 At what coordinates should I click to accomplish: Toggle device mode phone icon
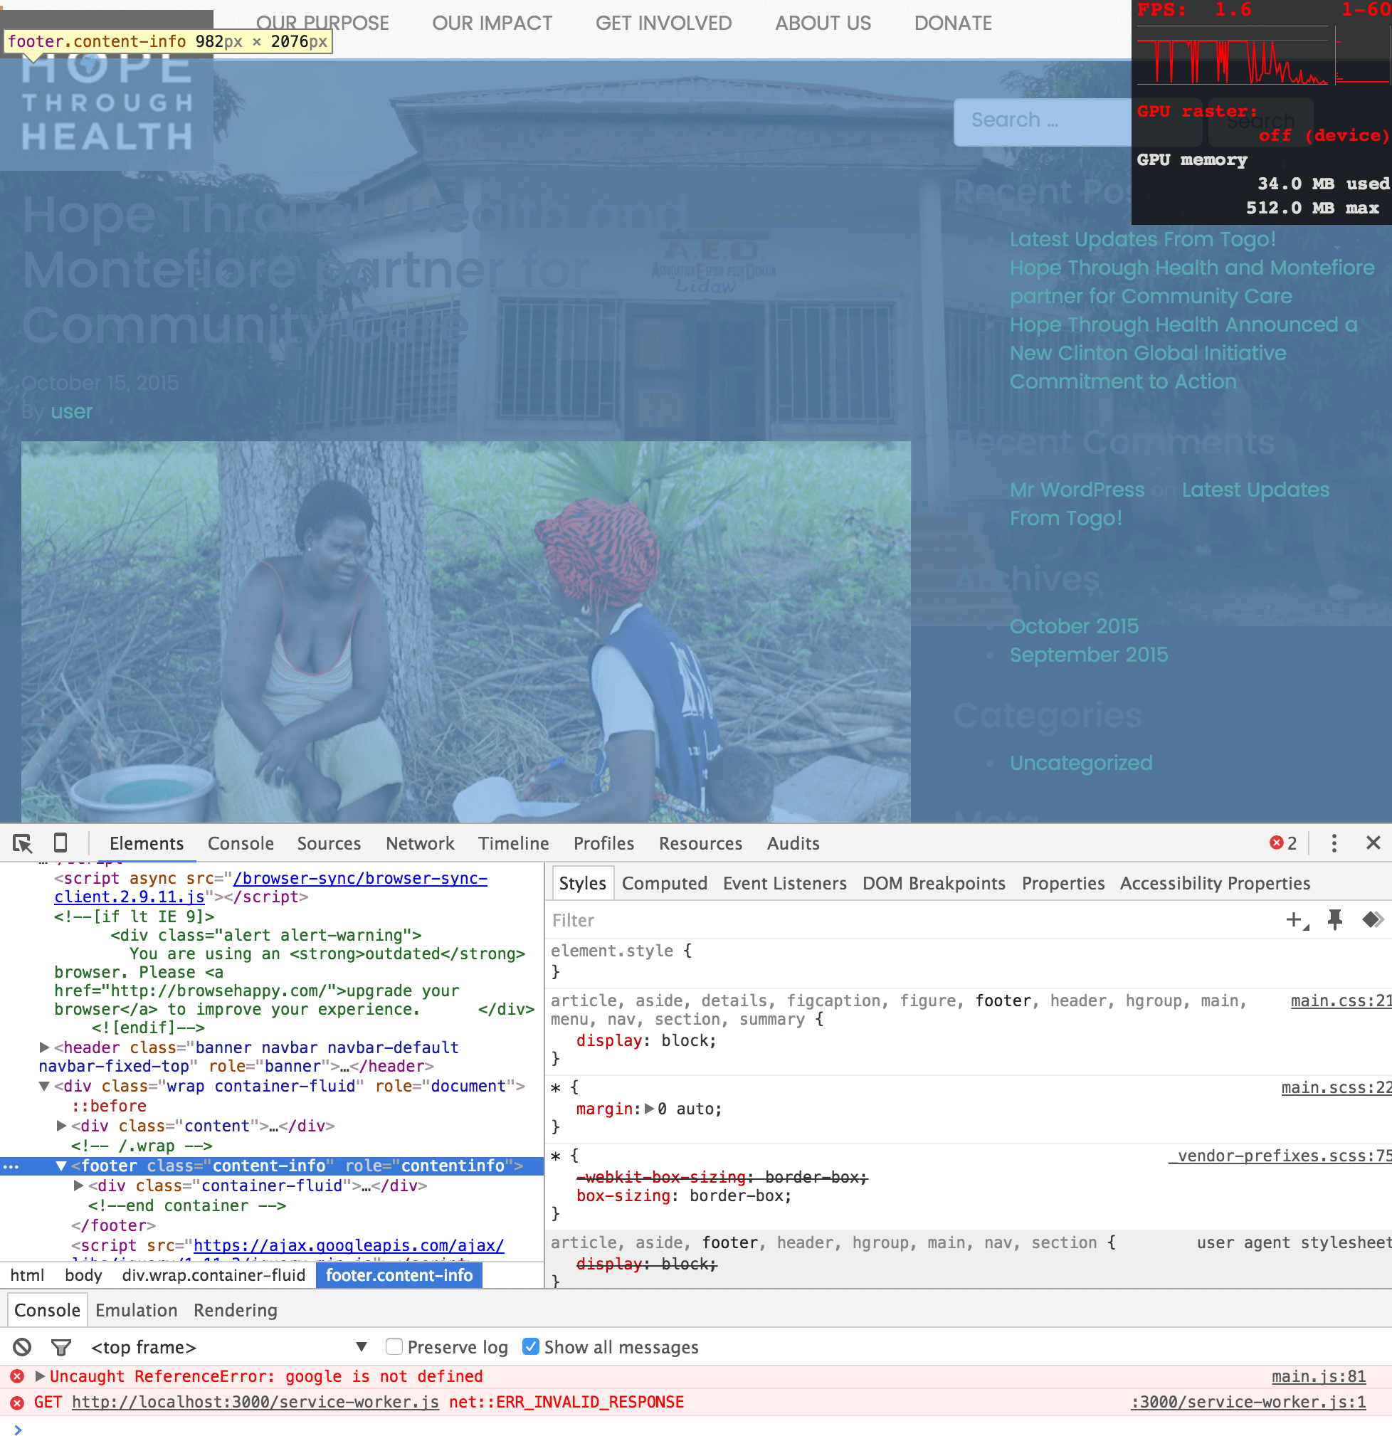point(60,843)
